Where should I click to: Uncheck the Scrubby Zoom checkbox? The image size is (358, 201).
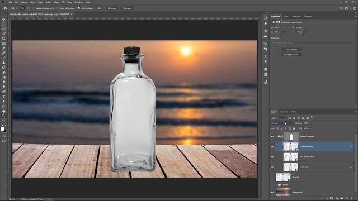(78, 8)
